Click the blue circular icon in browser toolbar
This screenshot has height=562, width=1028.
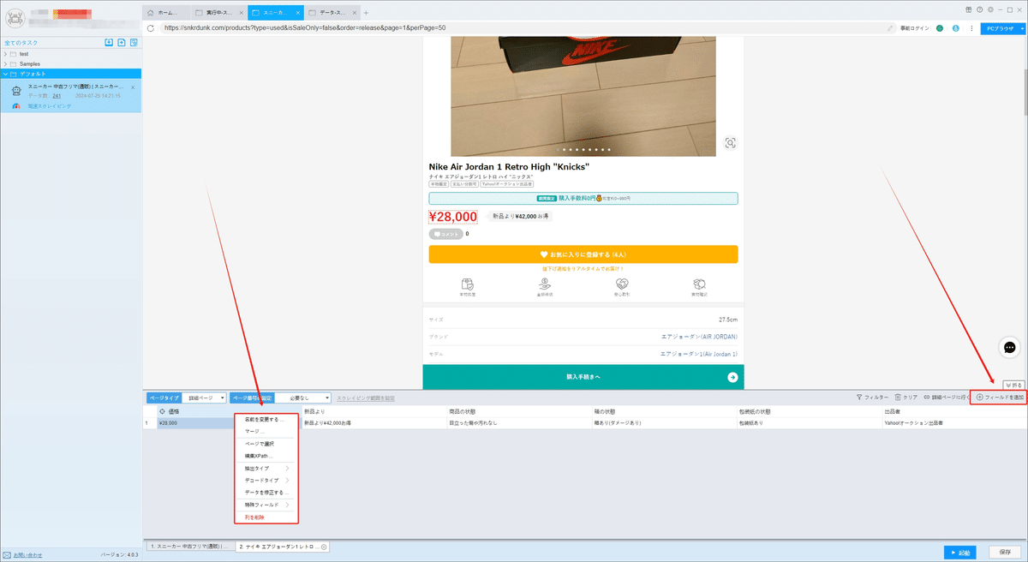click(955, 28)
